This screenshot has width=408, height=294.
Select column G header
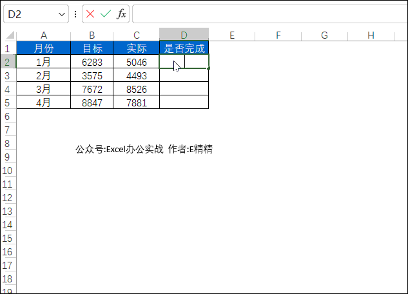tap(324, 35)
